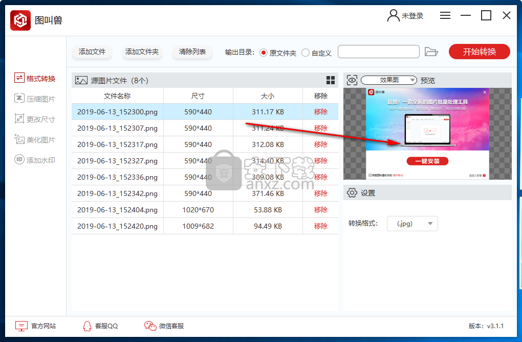
Task: Expand the 效果图 preview dropdown
Action: tap(388, 80)
